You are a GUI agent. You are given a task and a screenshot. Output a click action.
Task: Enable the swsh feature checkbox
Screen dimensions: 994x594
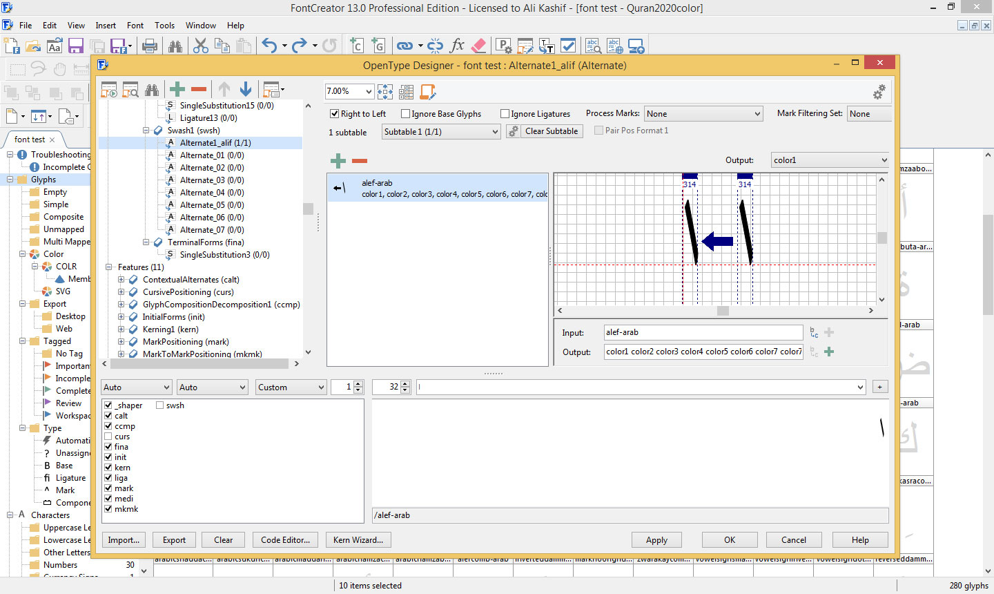[160, 405]
